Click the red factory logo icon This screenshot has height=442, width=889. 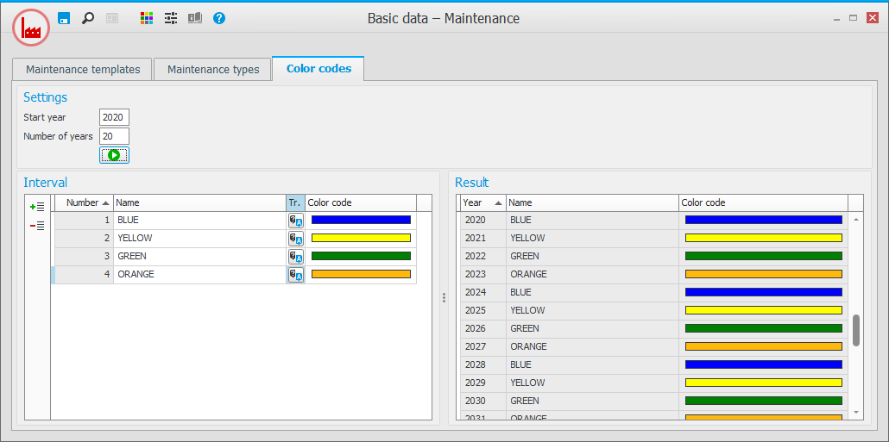31,29
